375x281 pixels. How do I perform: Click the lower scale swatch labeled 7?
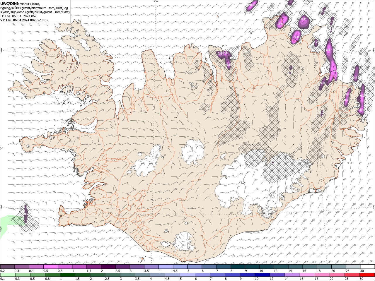click(218, 275)
